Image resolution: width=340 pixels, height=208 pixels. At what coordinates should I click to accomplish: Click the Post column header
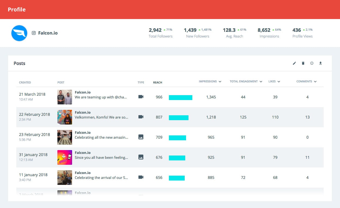[x=61, y=82]
